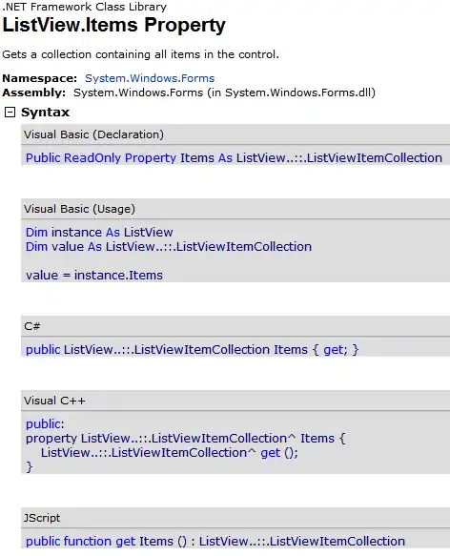This screenshot has height=556, width=450.
Task: Click the .NET Framework Class Library label
Action: [84, 7]
